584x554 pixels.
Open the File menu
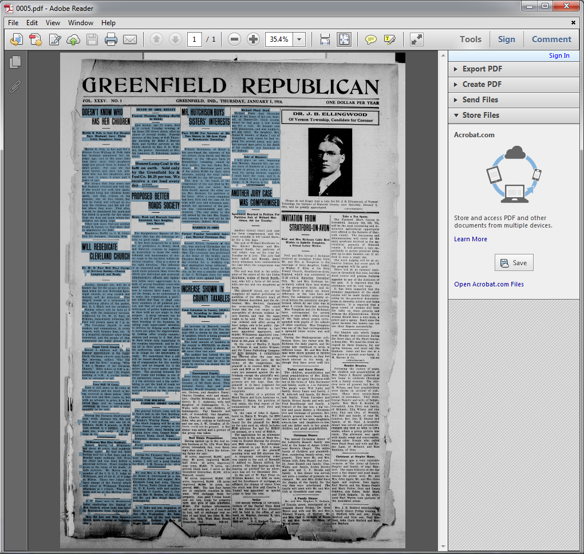(13, 23)
